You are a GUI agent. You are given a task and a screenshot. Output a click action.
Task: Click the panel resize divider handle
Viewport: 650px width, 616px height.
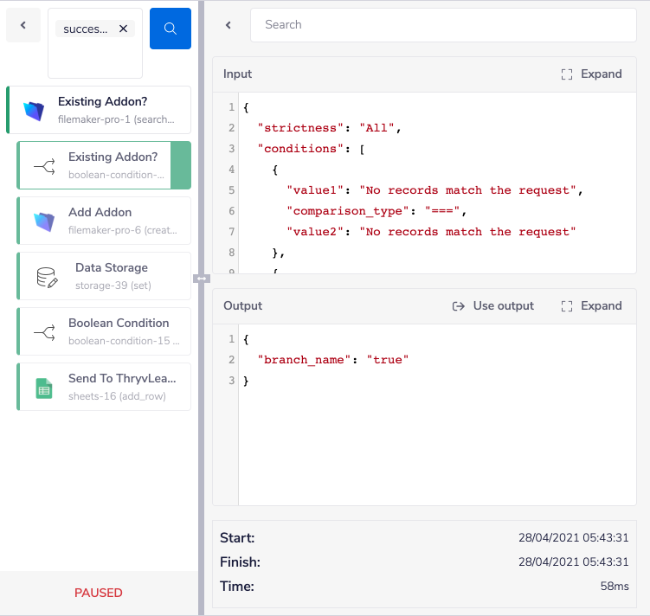(202, 279)
